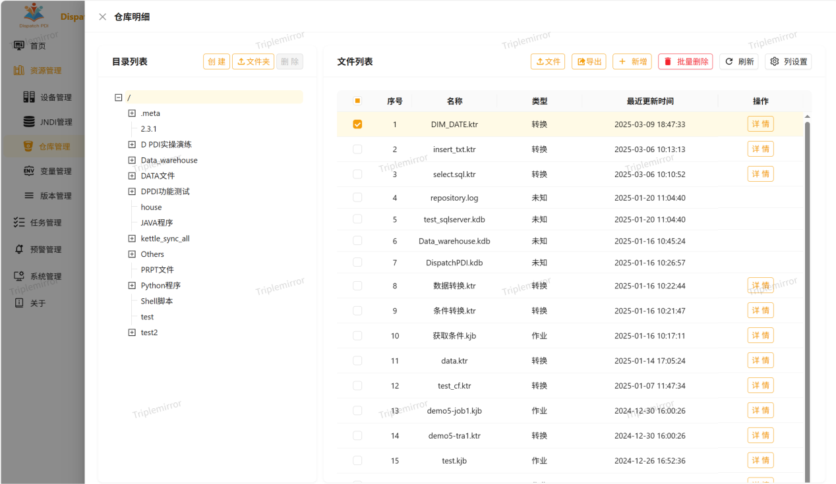Select 版本管理 in the sidebar
The width and height of the screenshot is (836, 484).
click(x=55, y=196)
